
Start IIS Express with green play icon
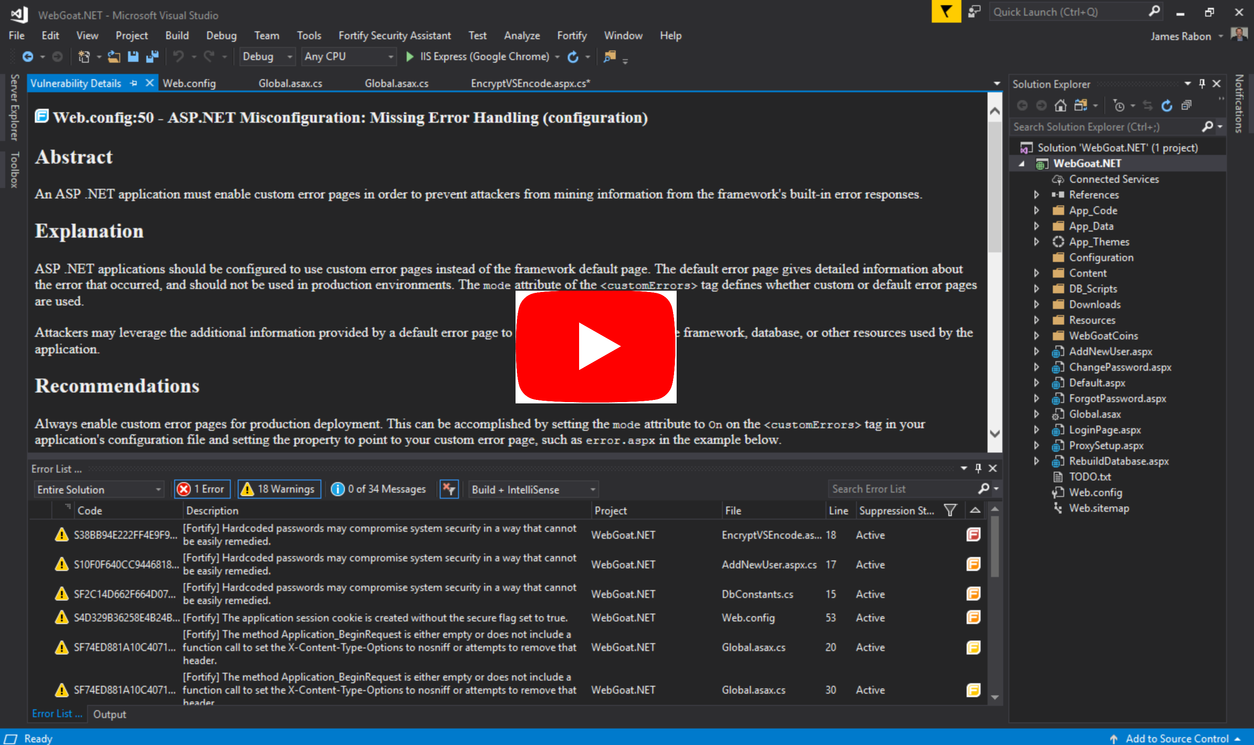(x=410, y=57)
